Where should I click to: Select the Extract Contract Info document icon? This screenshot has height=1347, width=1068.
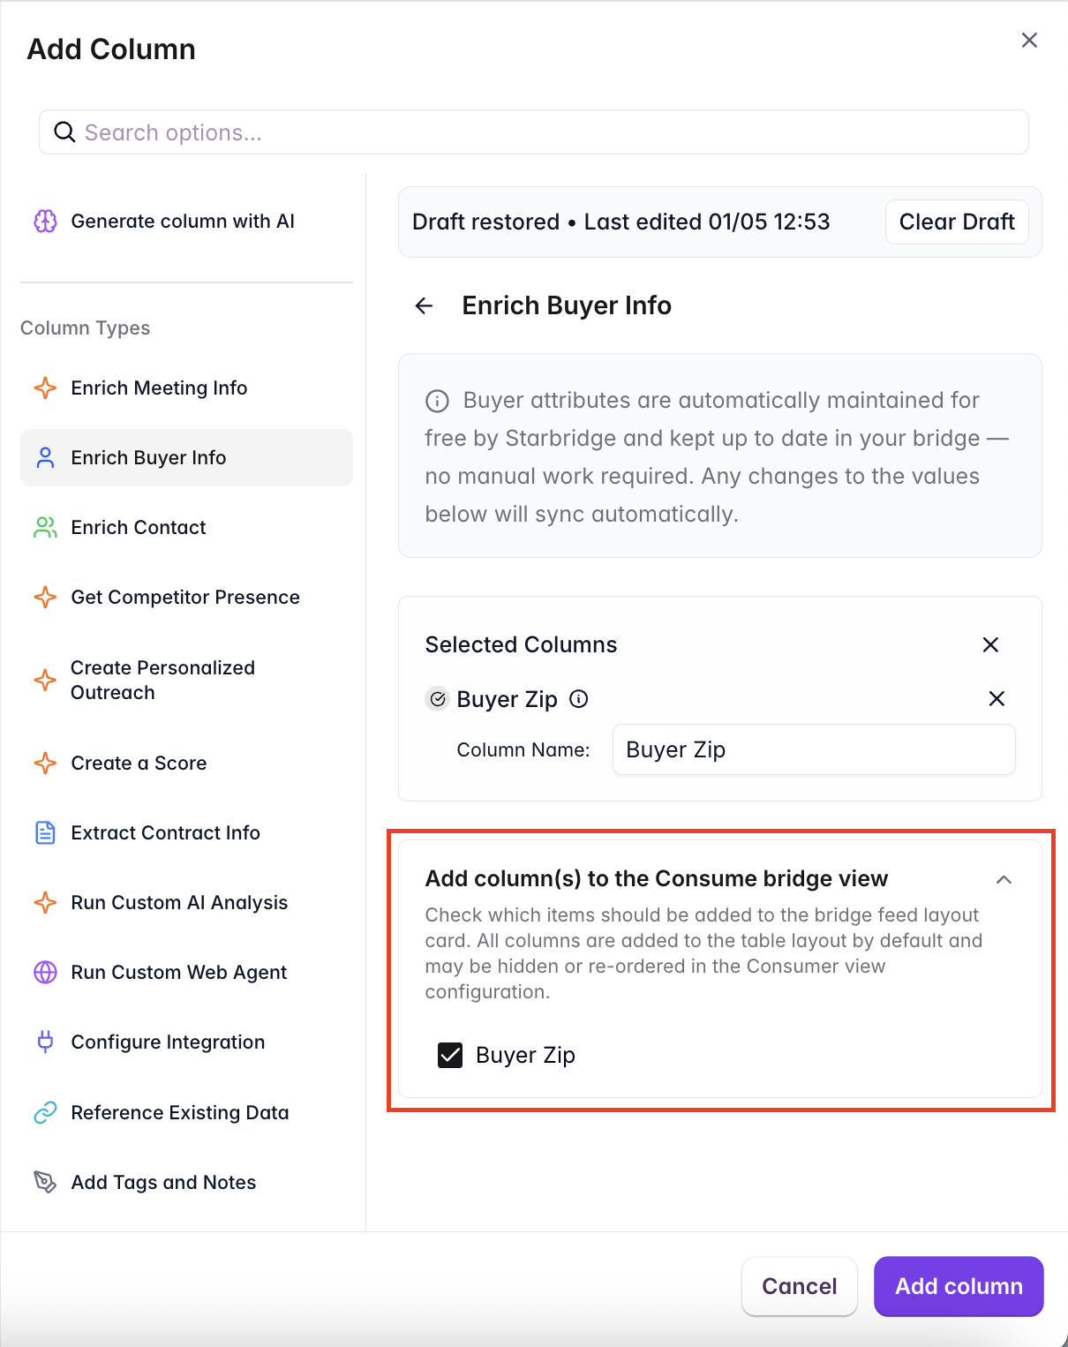click(44, 832)
